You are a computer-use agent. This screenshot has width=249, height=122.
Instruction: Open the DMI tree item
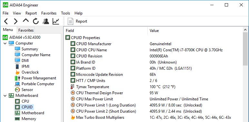tap(22, 61)
